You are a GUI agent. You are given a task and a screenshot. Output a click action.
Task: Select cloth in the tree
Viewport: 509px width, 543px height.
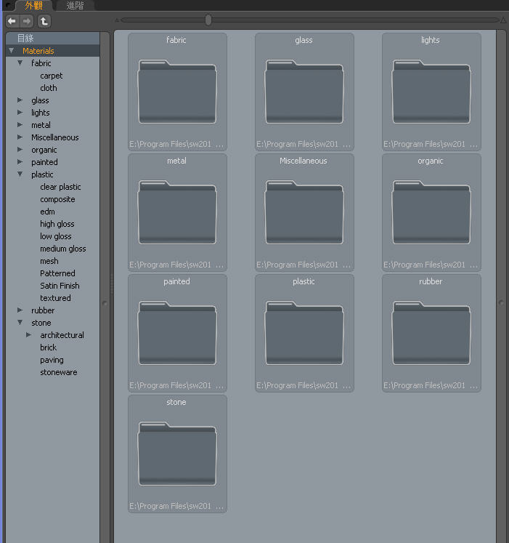coord(49,88)
